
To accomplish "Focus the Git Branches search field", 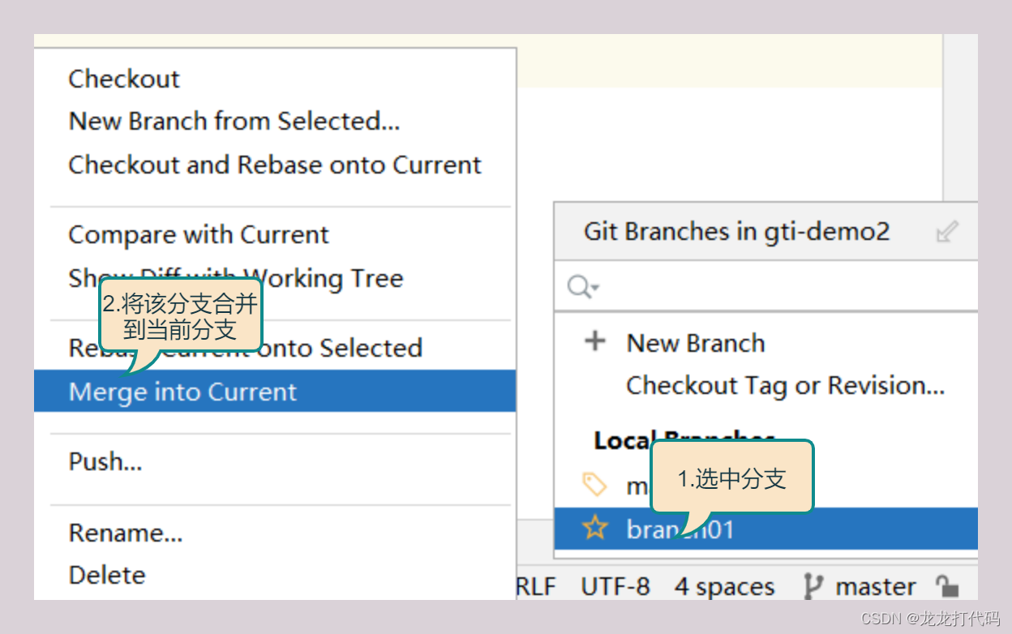I will [766, 287].
